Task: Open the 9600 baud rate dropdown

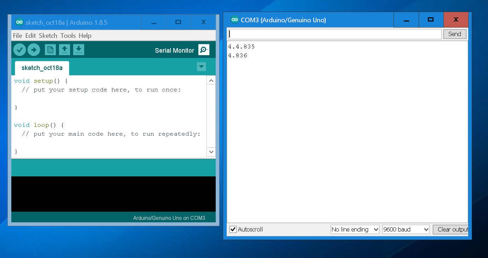Action: [406, 229]
